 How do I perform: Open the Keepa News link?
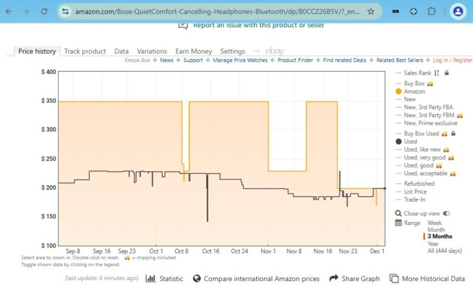coord(167,60)
